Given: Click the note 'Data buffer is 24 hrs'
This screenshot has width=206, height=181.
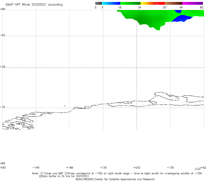Looking at the screenshot, I should click(64, 176).
